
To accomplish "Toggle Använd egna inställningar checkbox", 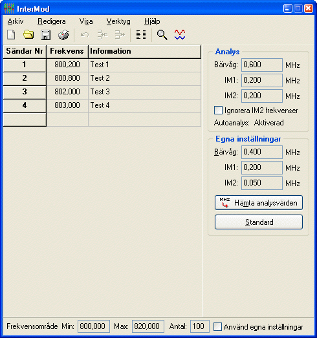I will (217, 326).
